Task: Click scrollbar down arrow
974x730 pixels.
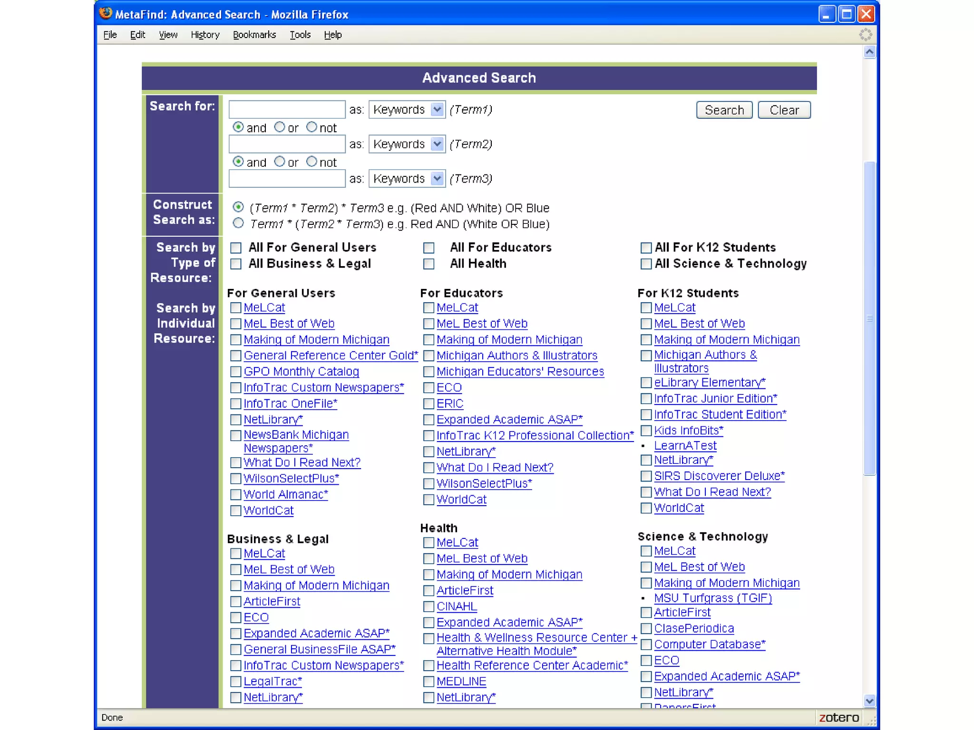Action: (x=869, y=701)
